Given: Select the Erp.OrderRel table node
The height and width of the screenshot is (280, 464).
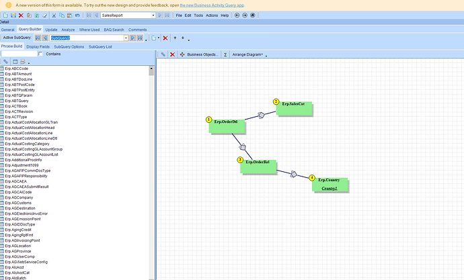Looking at the screenshot, I should click(258, 167).
